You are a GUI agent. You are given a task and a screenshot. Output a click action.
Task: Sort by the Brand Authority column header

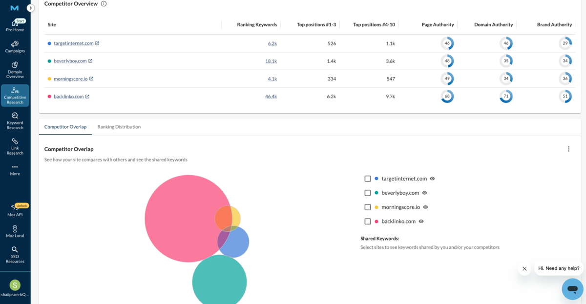[x=554, y=24]
